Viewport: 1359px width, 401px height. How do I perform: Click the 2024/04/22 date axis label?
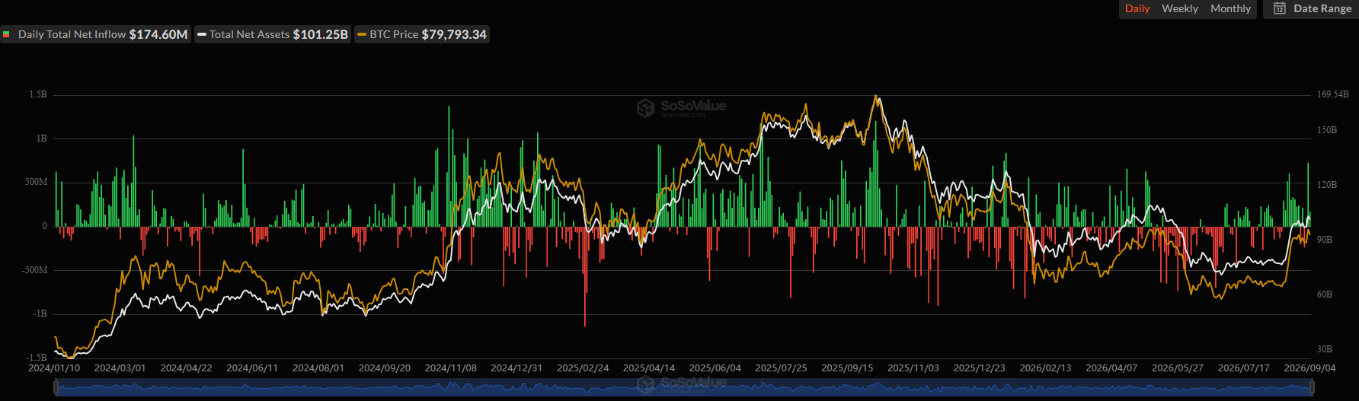click(x=186, y=368)
